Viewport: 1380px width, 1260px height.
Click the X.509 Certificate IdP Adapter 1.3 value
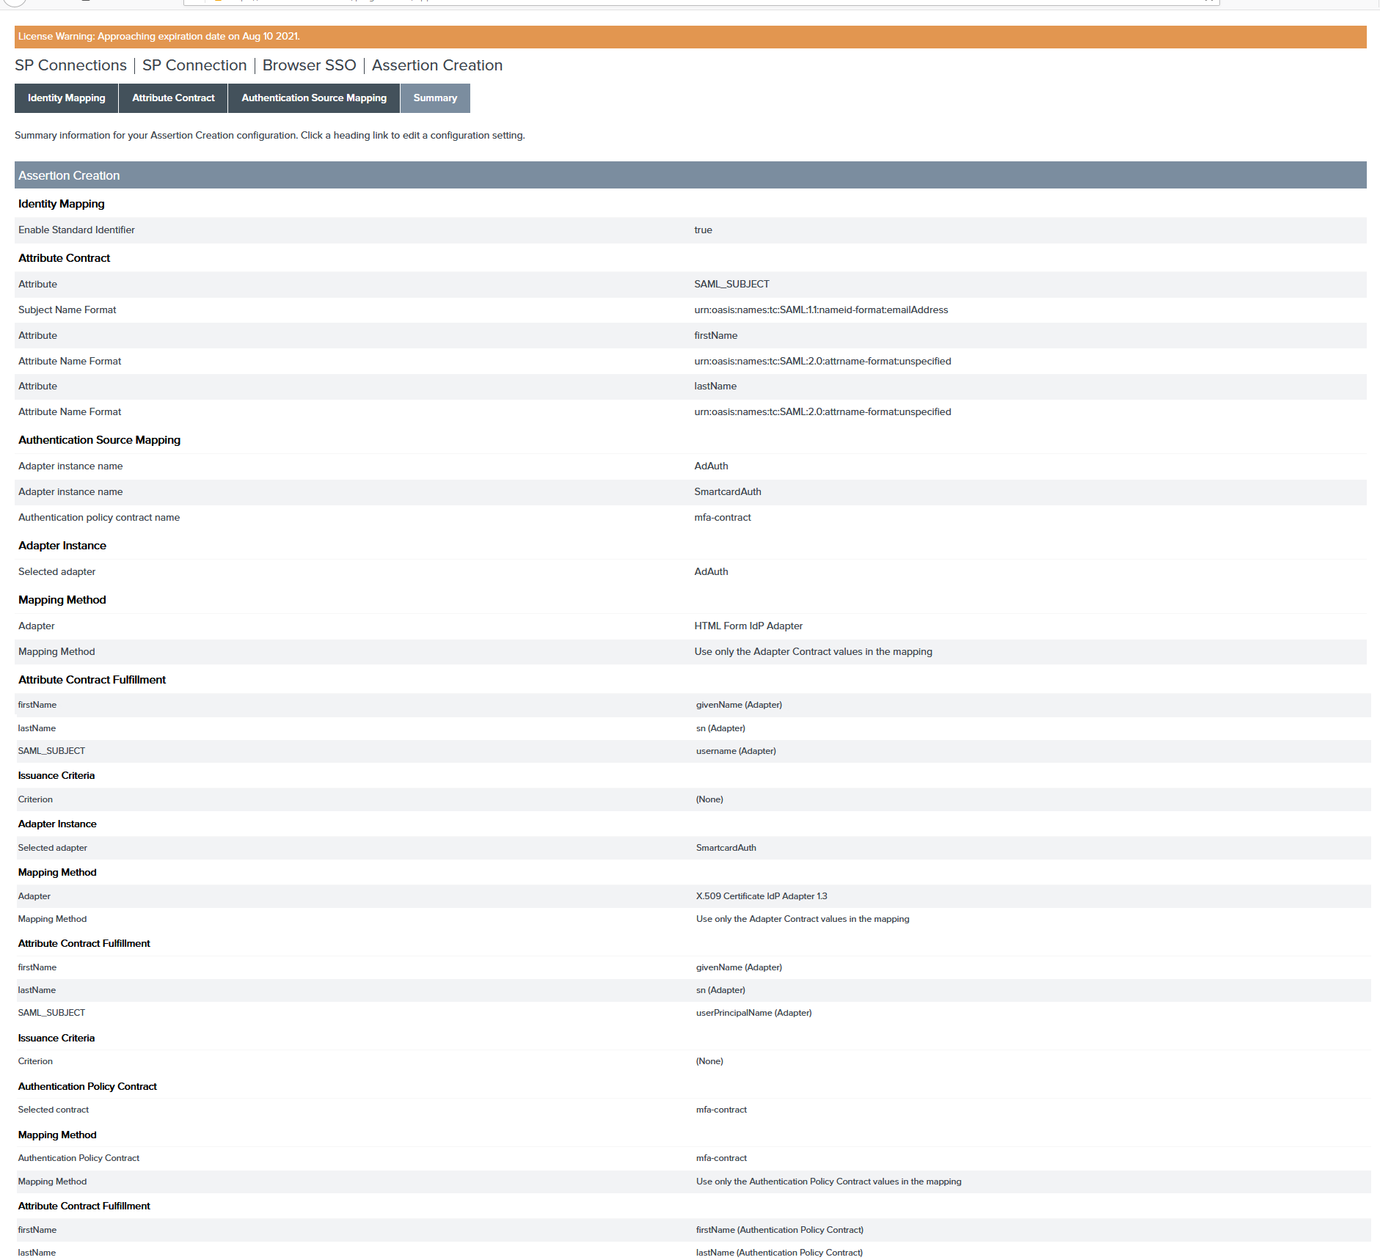tap(762, 896)
